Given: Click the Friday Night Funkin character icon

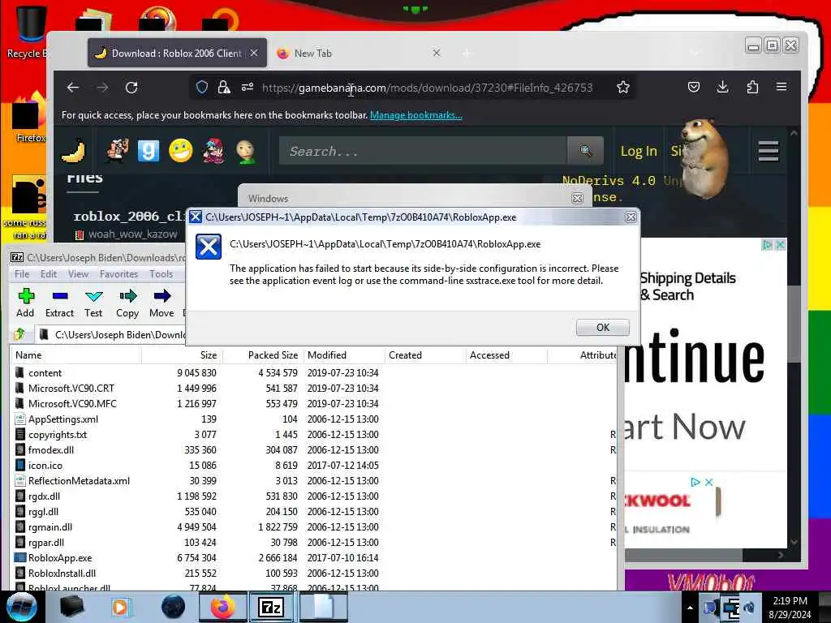Looking at the screenshot, I should pos(213,151).
